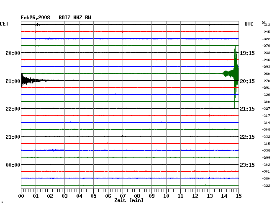
Task: Click minute tick label 13
Action: pos(210,196)
